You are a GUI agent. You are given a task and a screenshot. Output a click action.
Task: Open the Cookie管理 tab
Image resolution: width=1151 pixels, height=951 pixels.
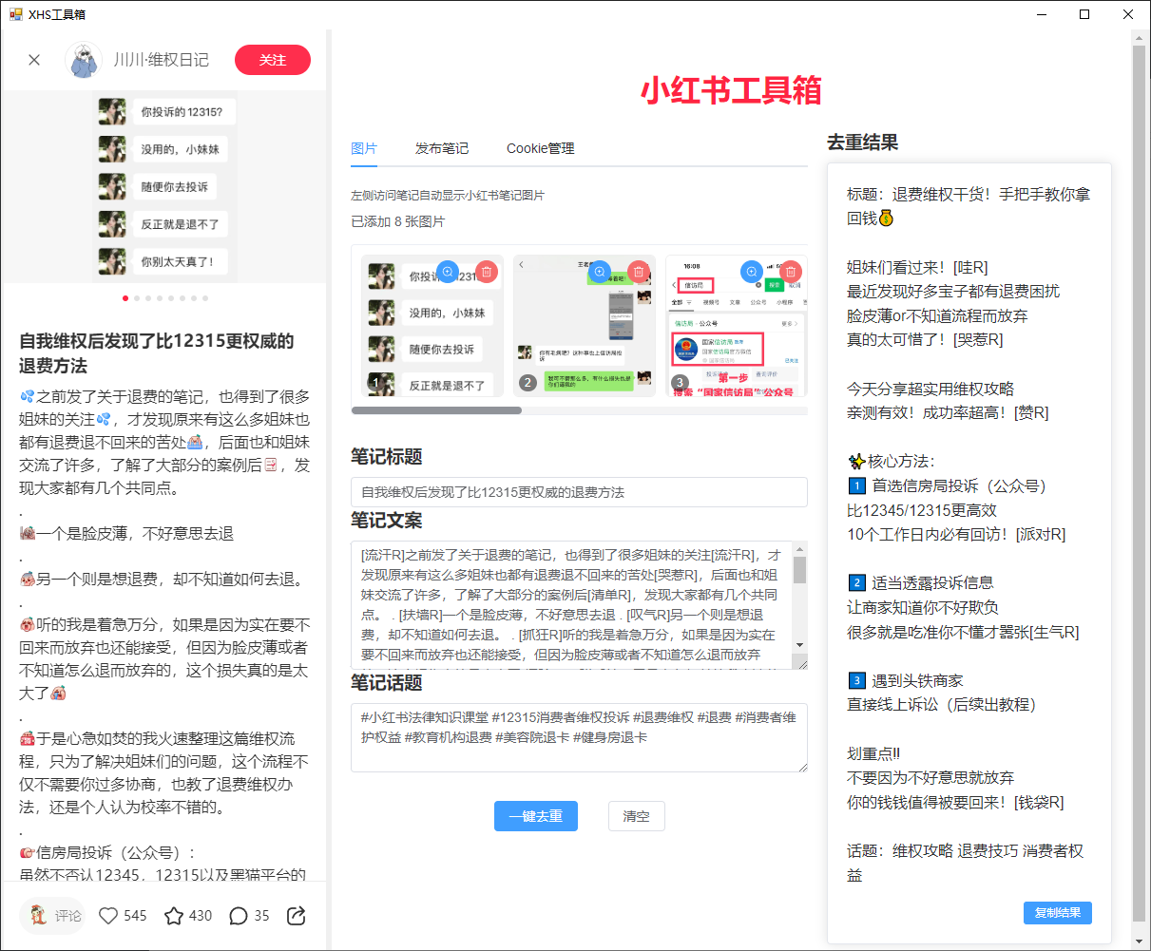(x=540, y=148)
